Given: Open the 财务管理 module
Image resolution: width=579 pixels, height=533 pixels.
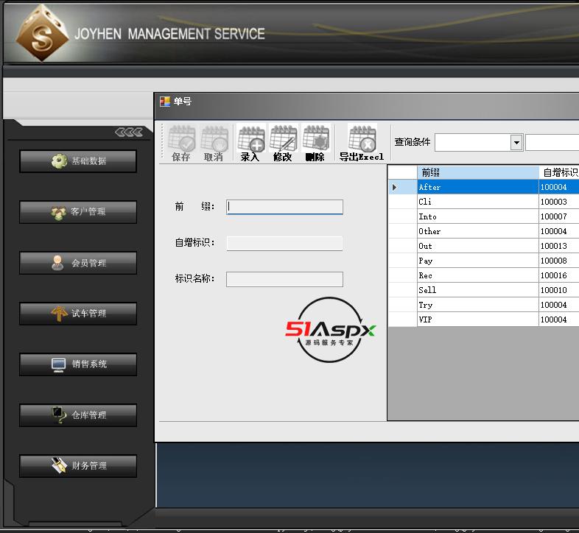Looking at the screenshot, I should coord(78,466).
